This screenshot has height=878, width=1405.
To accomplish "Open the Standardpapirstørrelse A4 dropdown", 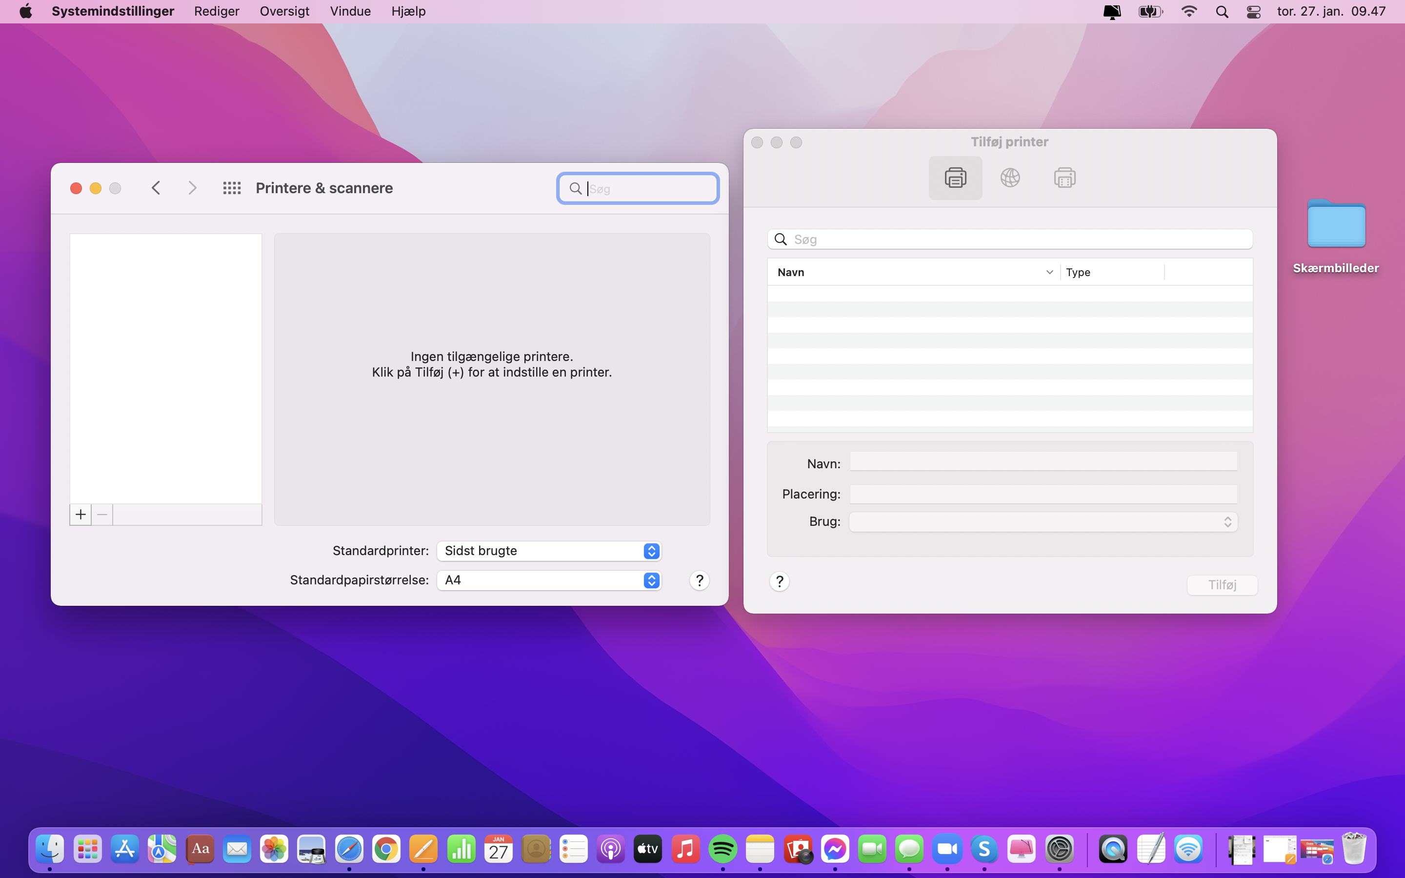I will (x=549, y=580).
